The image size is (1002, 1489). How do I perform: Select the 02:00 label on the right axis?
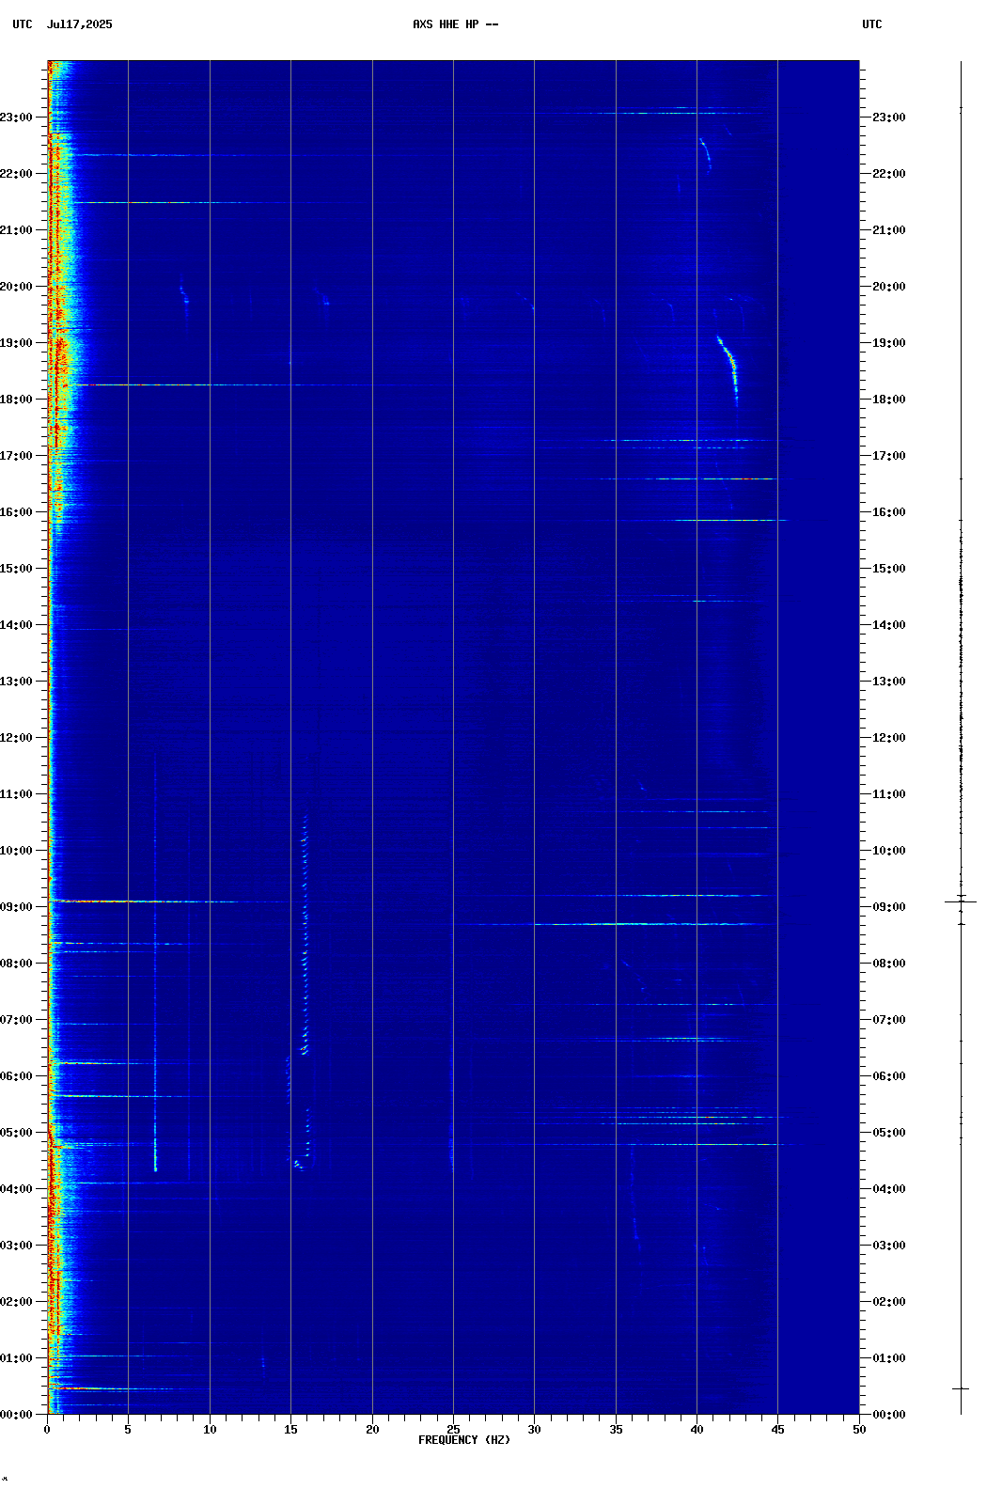pyautogui.click(x=889, y=1302)
